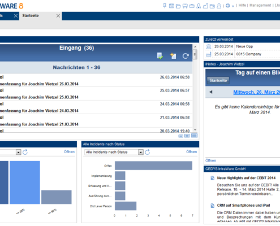Select smallest inbox panel size icon
The image size is (280, 226).
pos(180,136)
